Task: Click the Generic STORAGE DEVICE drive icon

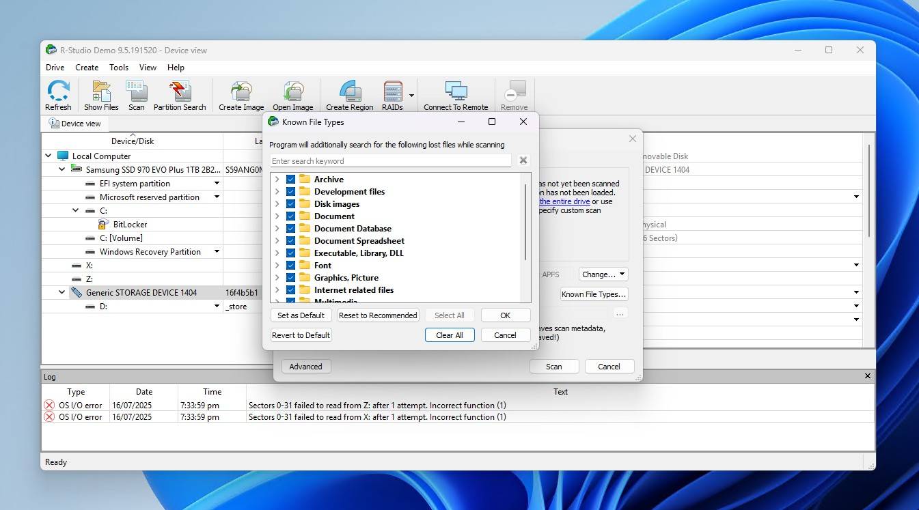Action: (77, 292)
